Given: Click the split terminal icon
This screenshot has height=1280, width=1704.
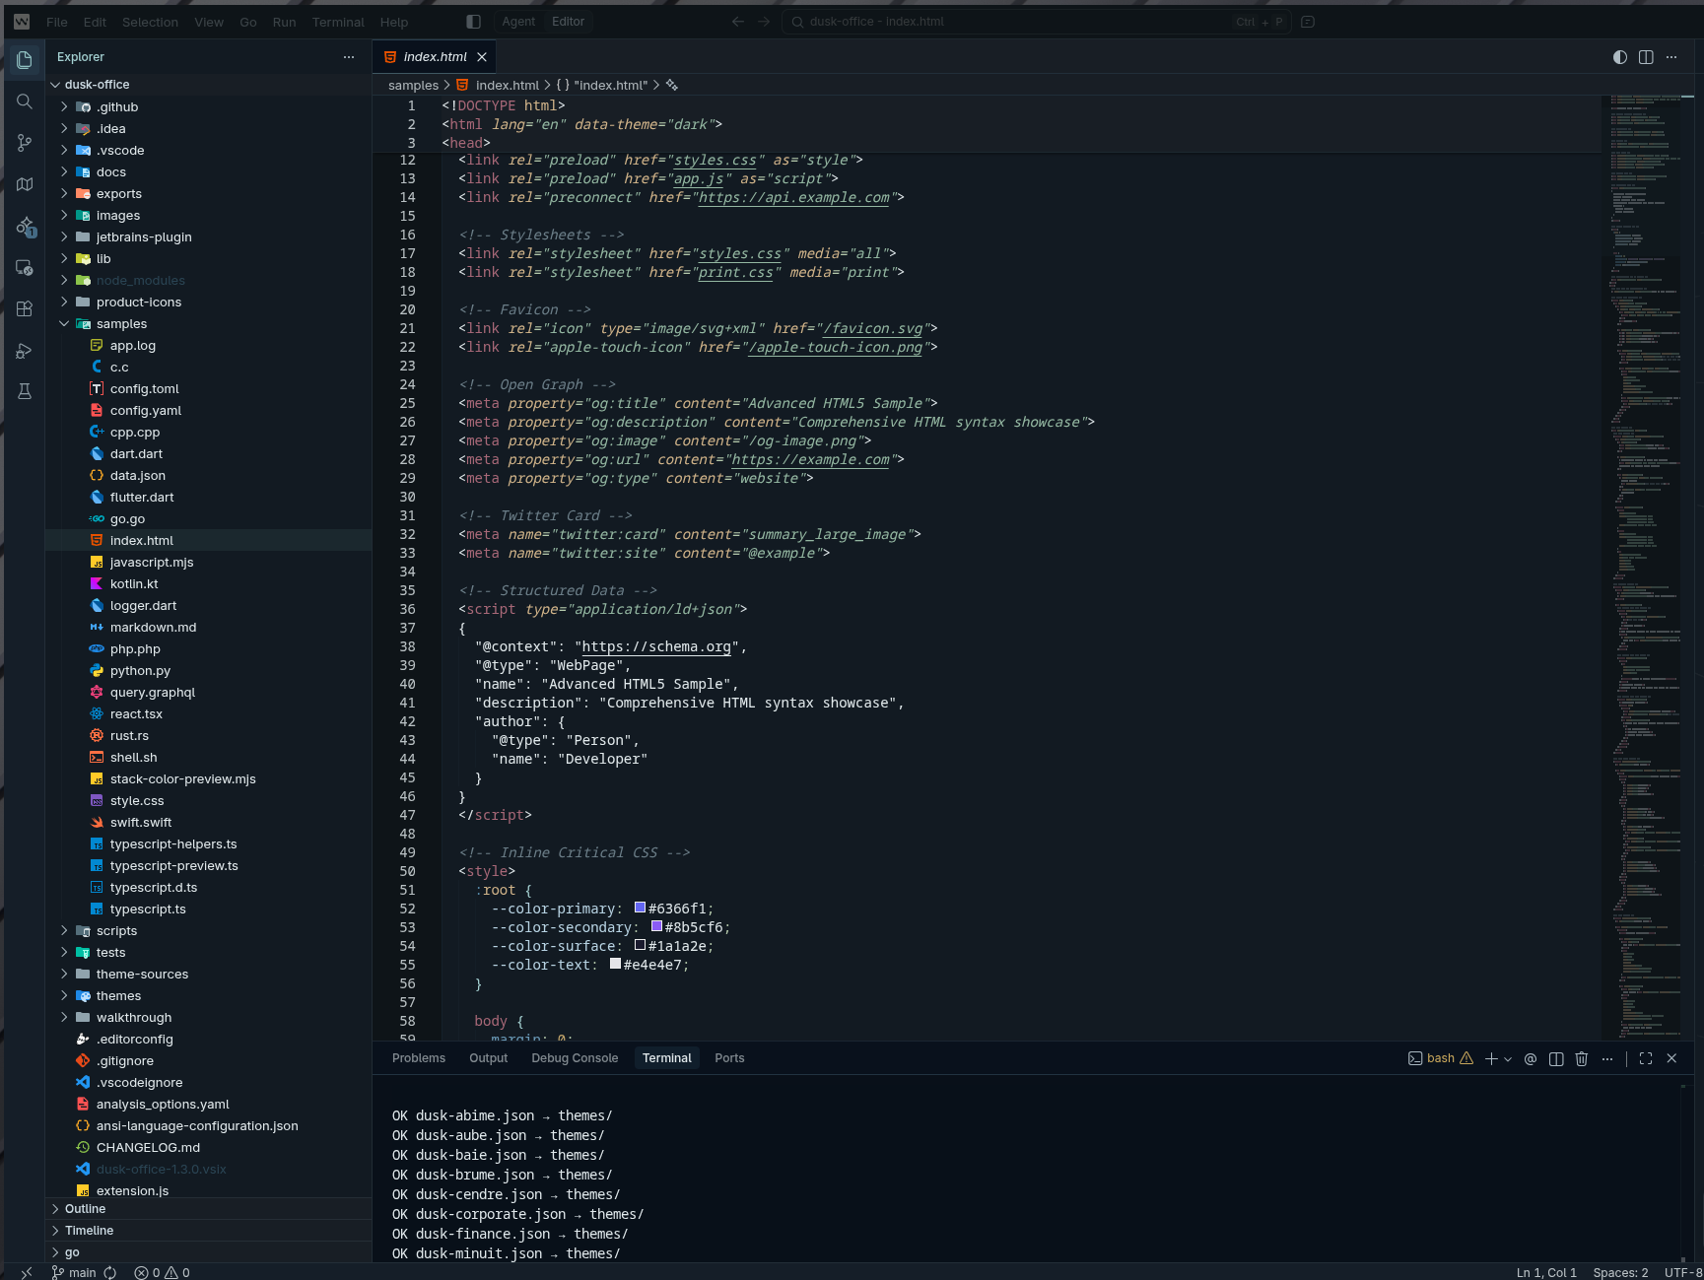Looking at the screenshot, I should 1556,1058.
